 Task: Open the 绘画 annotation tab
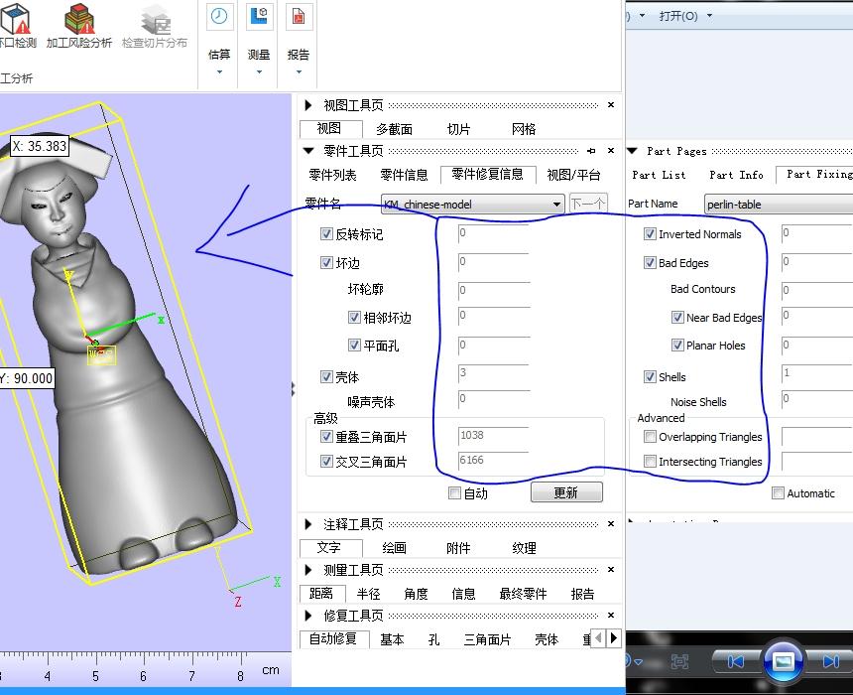pos(394,548)
